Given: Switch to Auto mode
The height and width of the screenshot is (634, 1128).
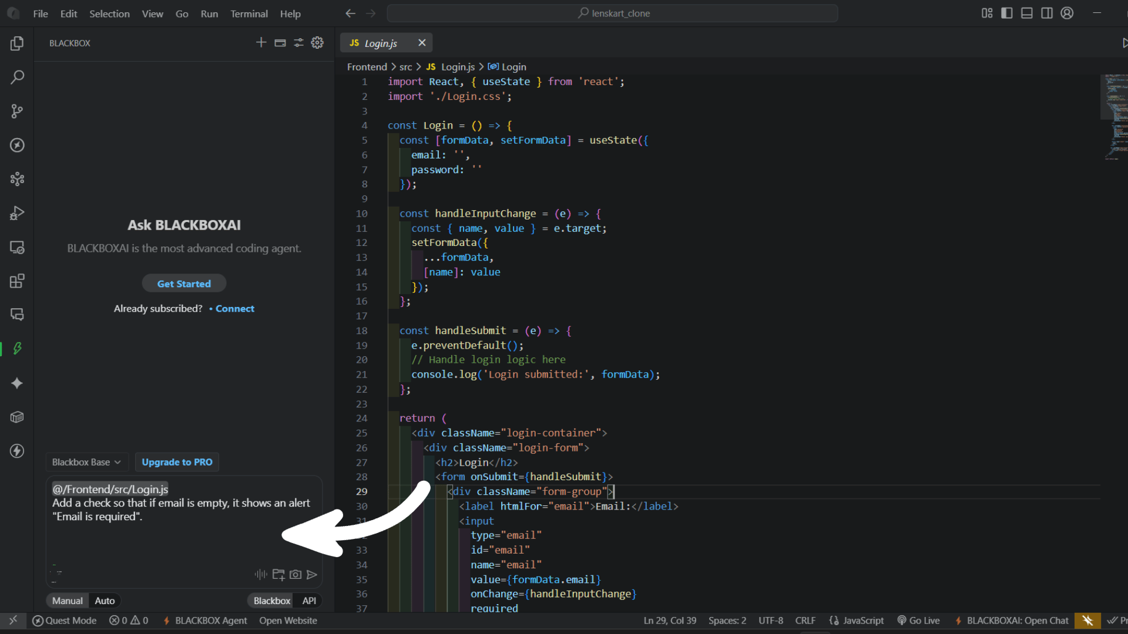Looking at the screenshot, I should tap(105, 601).
